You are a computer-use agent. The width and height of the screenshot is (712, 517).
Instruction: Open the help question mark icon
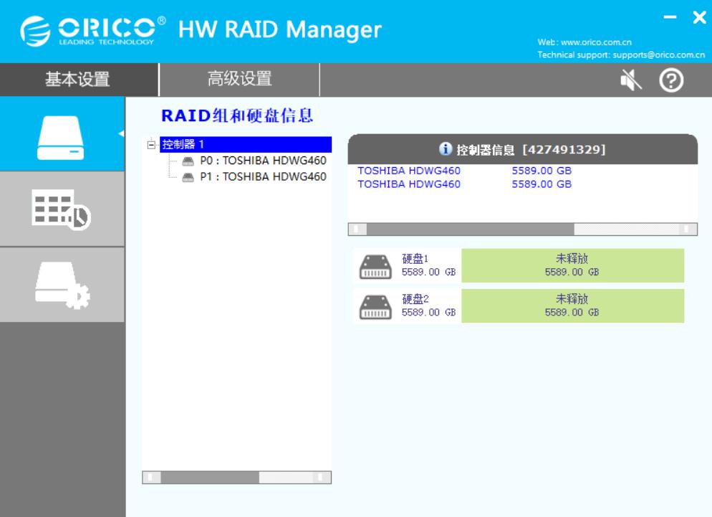671,80
